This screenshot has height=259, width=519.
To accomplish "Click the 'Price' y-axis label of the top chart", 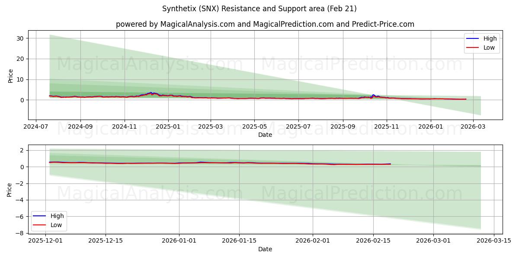I will 10,76.
